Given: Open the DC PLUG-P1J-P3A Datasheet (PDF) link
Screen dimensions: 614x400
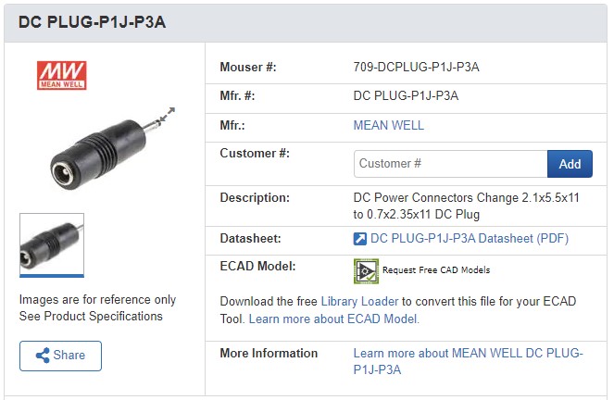Looking at the screenshot, I should point(470,239).
